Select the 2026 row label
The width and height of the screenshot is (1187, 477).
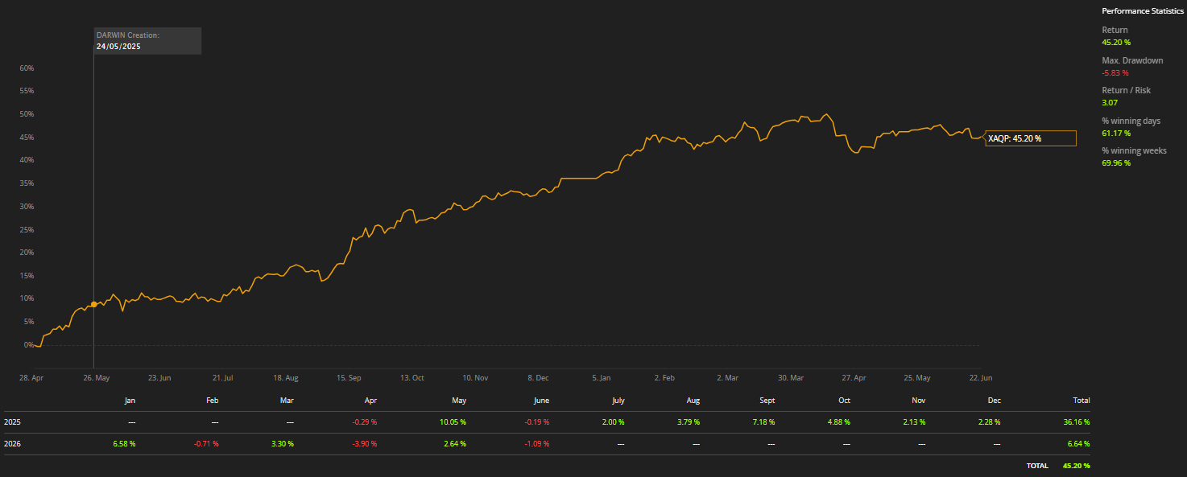(x=12, y=443)
